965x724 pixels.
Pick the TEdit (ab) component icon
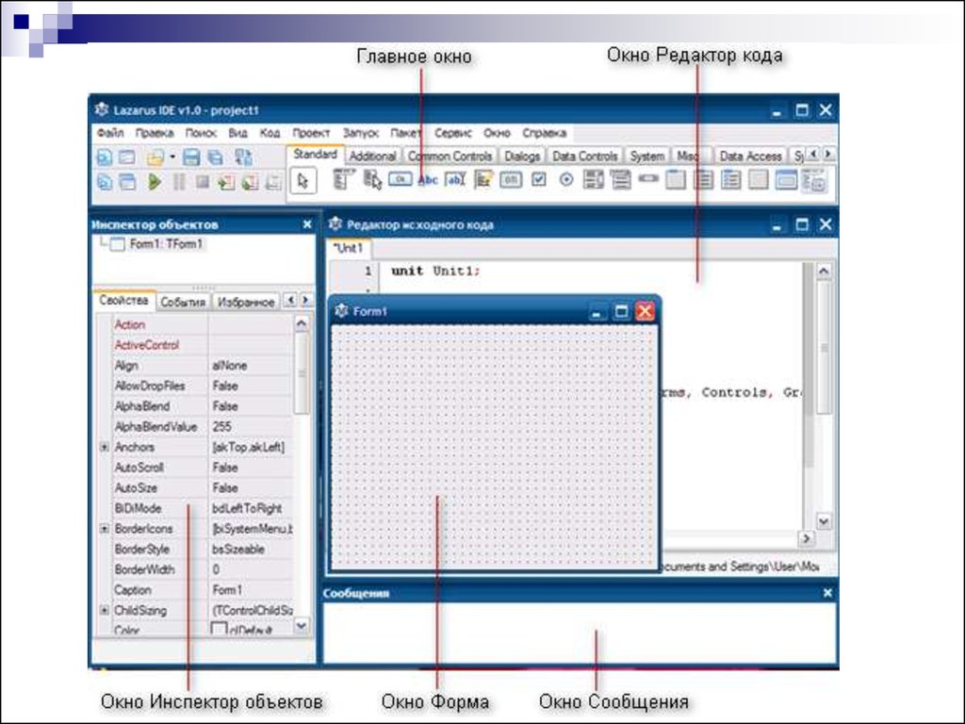pos(455,179)
